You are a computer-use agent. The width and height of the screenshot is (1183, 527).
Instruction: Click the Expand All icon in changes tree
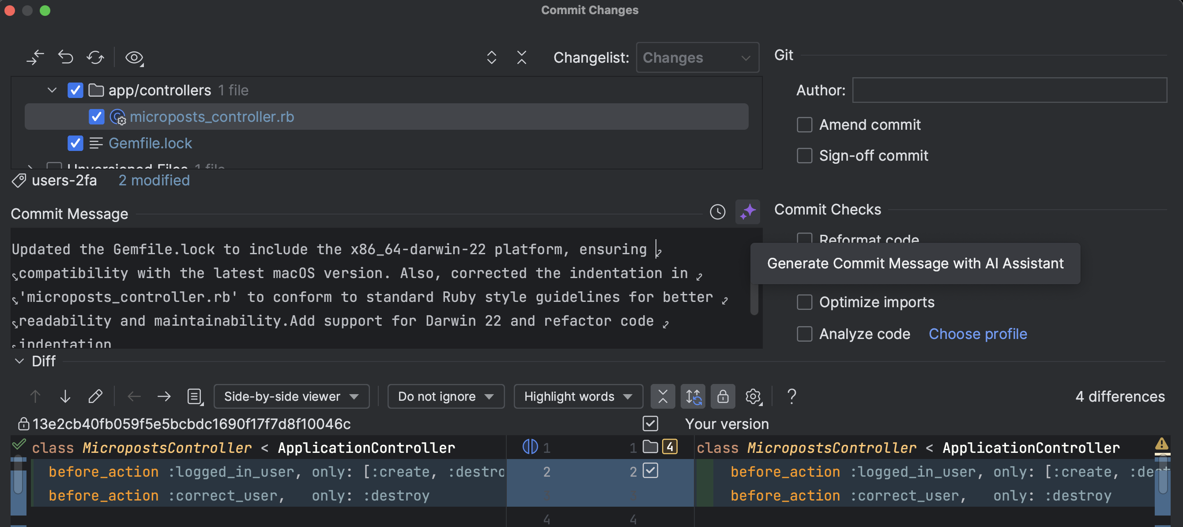point(491,57)
